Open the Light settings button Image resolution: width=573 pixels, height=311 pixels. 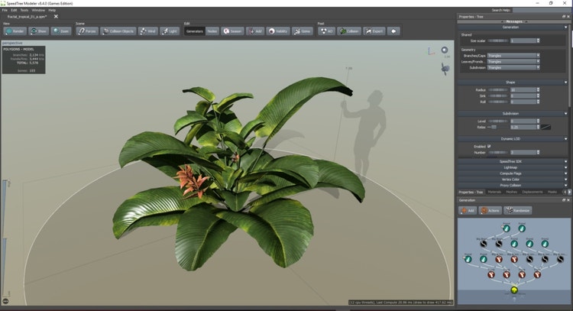point(170,31)
